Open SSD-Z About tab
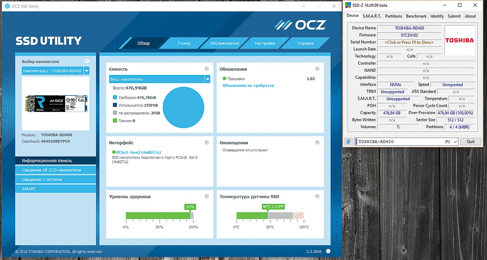Image resolution: width=487 pixels, height=260 pixels. pyautogui.click(x=470, y=16)
